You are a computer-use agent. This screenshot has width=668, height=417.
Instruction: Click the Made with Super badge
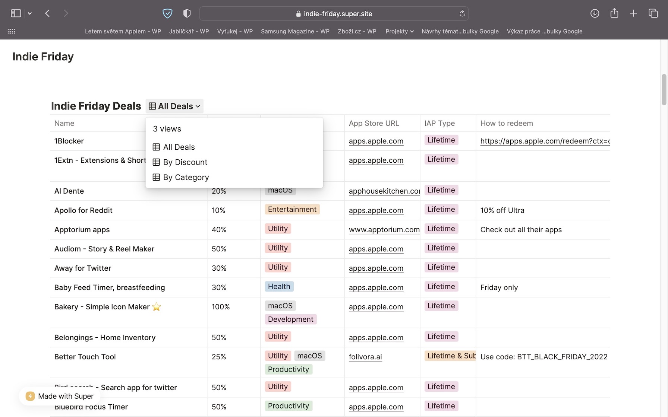pyautogui.click(x=60, y=396)
